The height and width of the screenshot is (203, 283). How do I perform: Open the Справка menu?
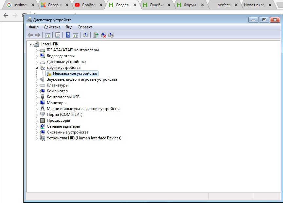(85, 27)
